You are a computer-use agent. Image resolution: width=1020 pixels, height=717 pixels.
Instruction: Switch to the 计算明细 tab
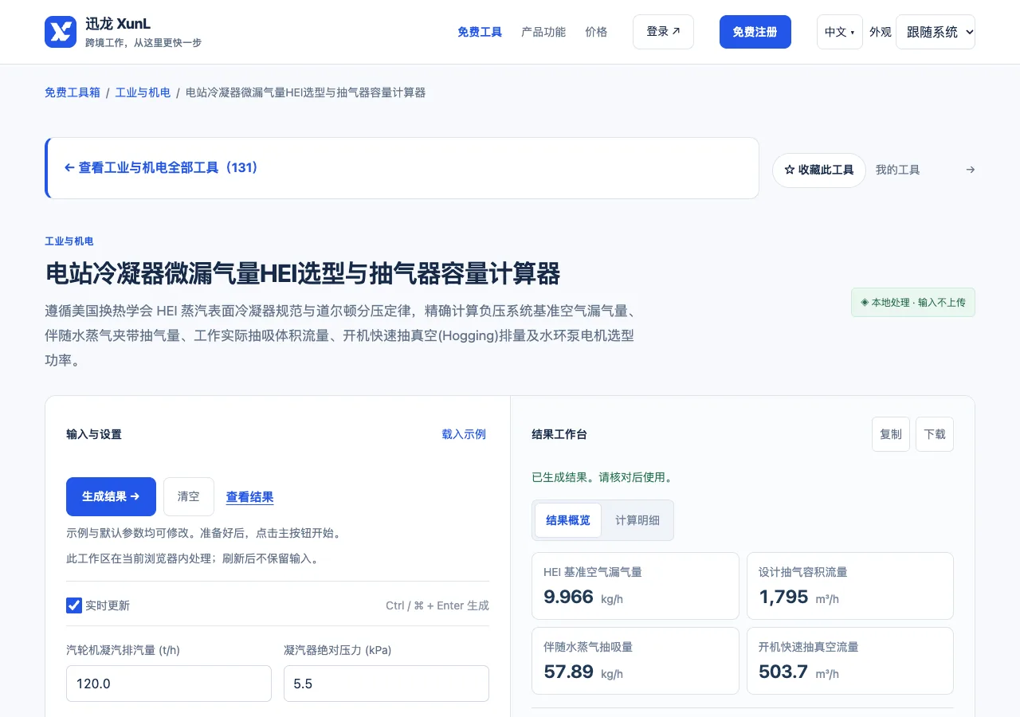click(x=637, y=520)
